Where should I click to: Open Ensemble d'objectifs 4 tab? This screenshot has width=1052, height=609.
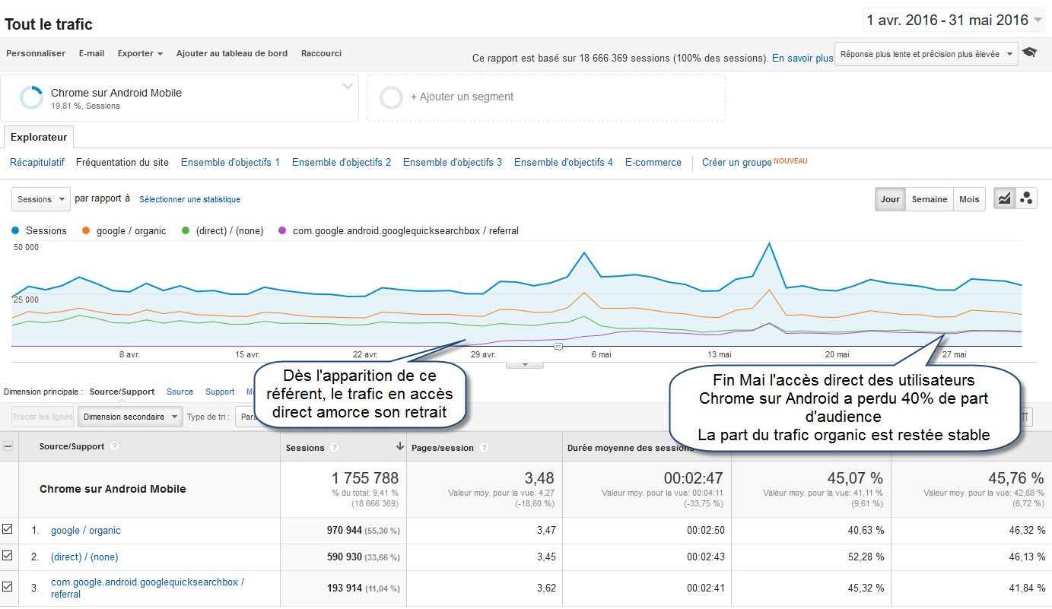click(564, 162)
